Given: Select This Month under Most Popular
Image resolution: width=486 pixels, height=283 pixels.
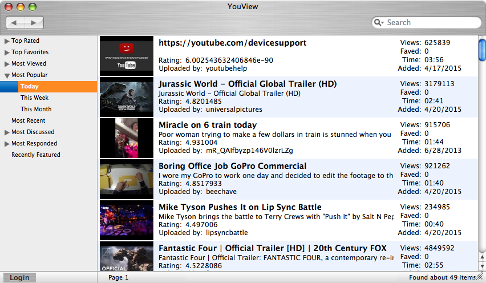Looking at the screenshot, I should pos(36,109).
